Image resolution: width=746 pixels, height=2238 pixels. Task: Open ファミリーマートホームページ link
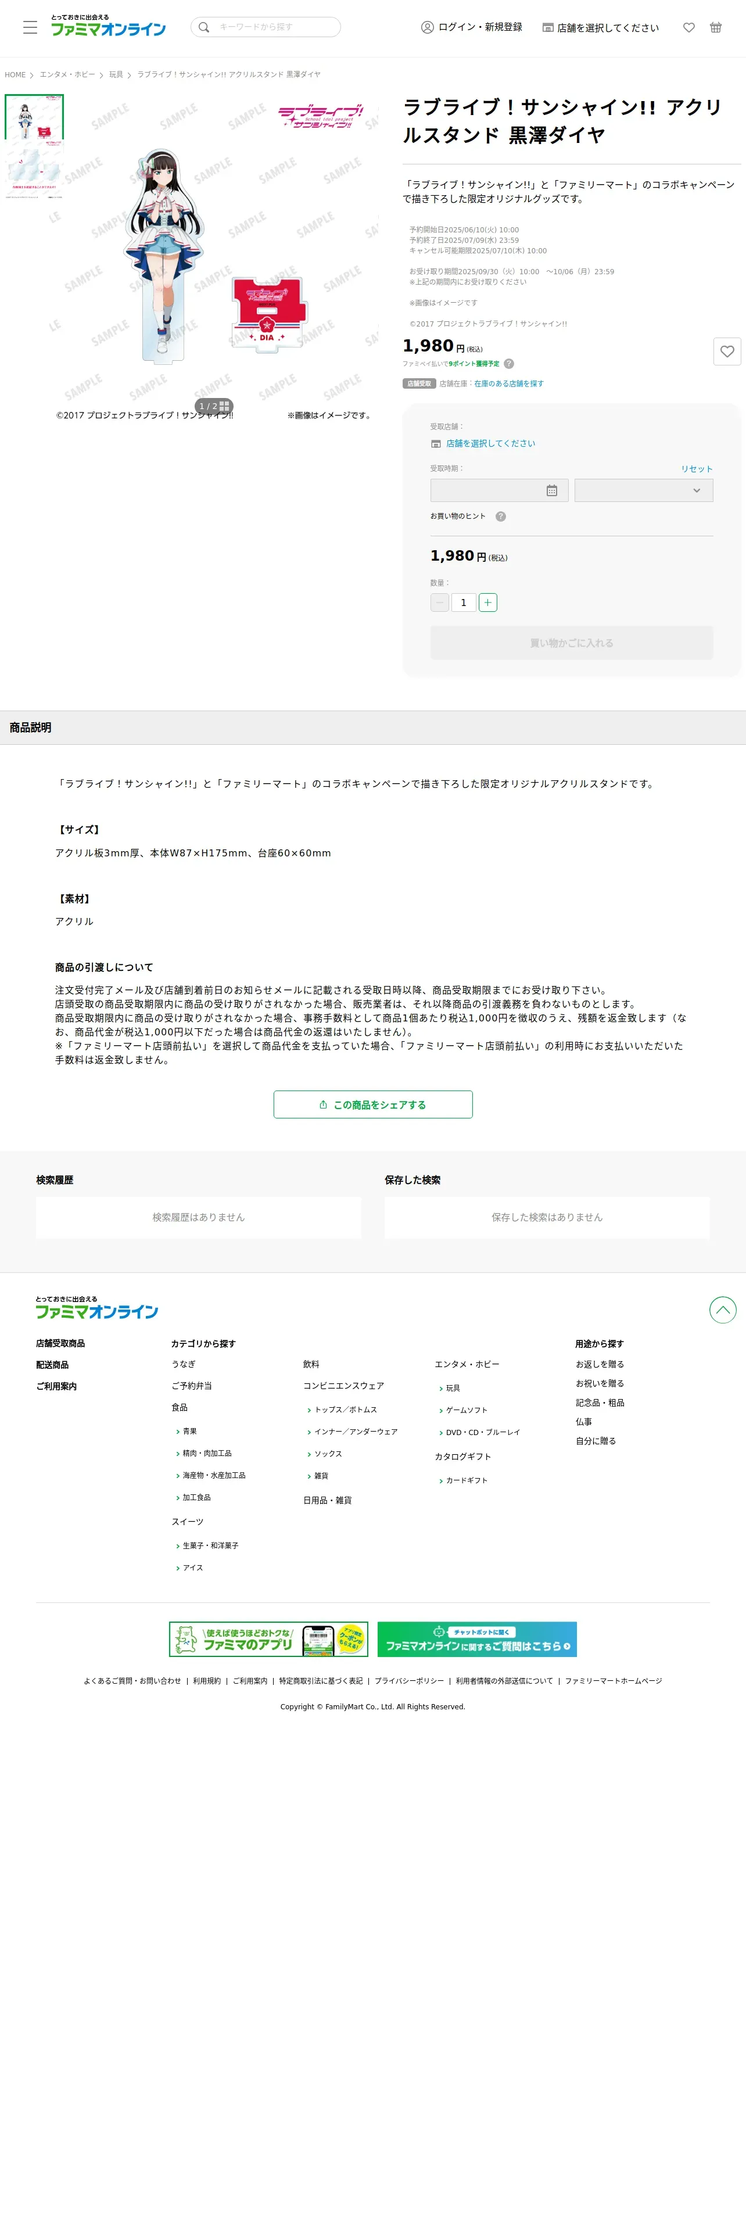pos(613,1681)
